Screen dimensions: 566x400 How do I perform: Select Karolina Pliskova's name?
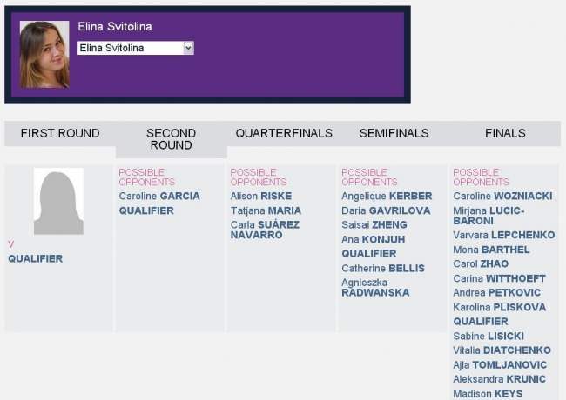tap(499, 307)
